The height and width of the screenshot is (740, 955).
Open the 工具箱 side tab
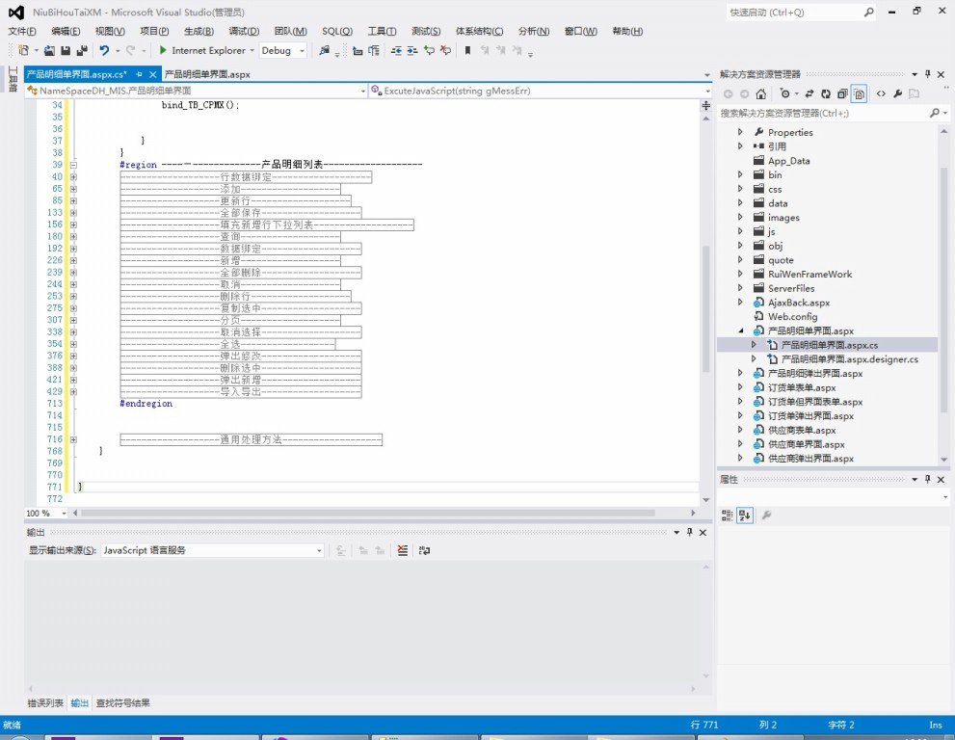click(x=13, y=80)
